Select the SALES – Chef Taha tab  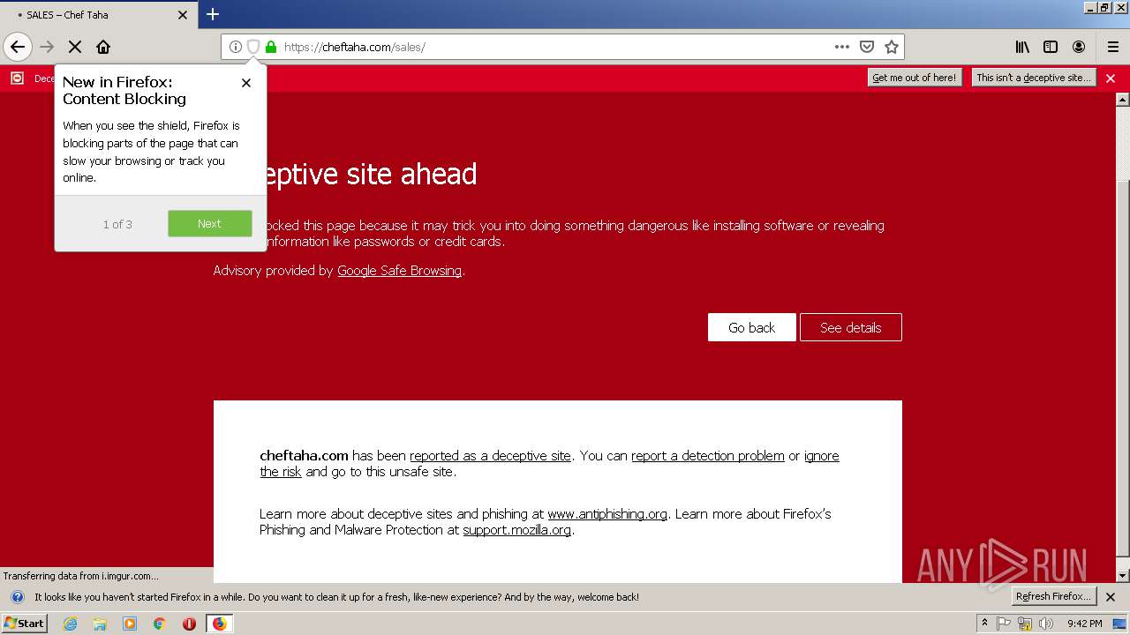click(x=98, y=15)
